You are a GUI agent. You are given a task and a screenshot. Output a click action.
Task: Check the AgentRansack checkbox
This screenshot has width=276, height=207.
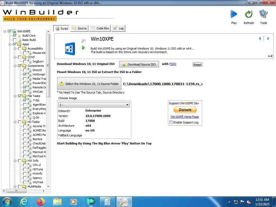25,105
